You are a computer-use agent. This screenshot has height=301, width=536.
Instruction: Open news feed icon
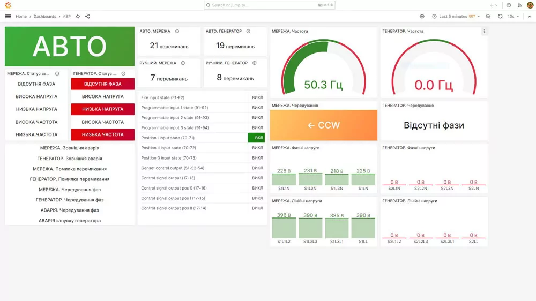tap(519, 5)
